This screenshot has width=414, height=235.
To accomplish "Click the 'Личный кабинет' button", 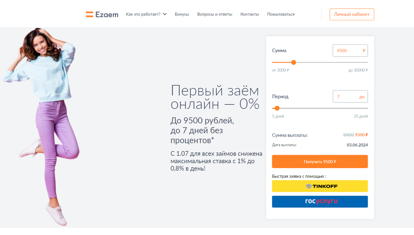I will click(x=352, y=14).
